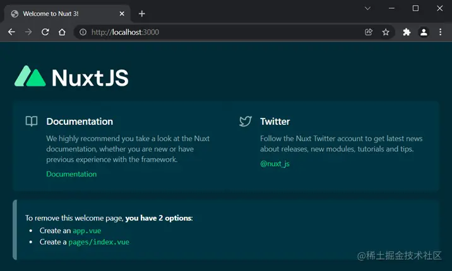452x271 pixels.
Task: Share this page icon
Action: coord(369,32)
